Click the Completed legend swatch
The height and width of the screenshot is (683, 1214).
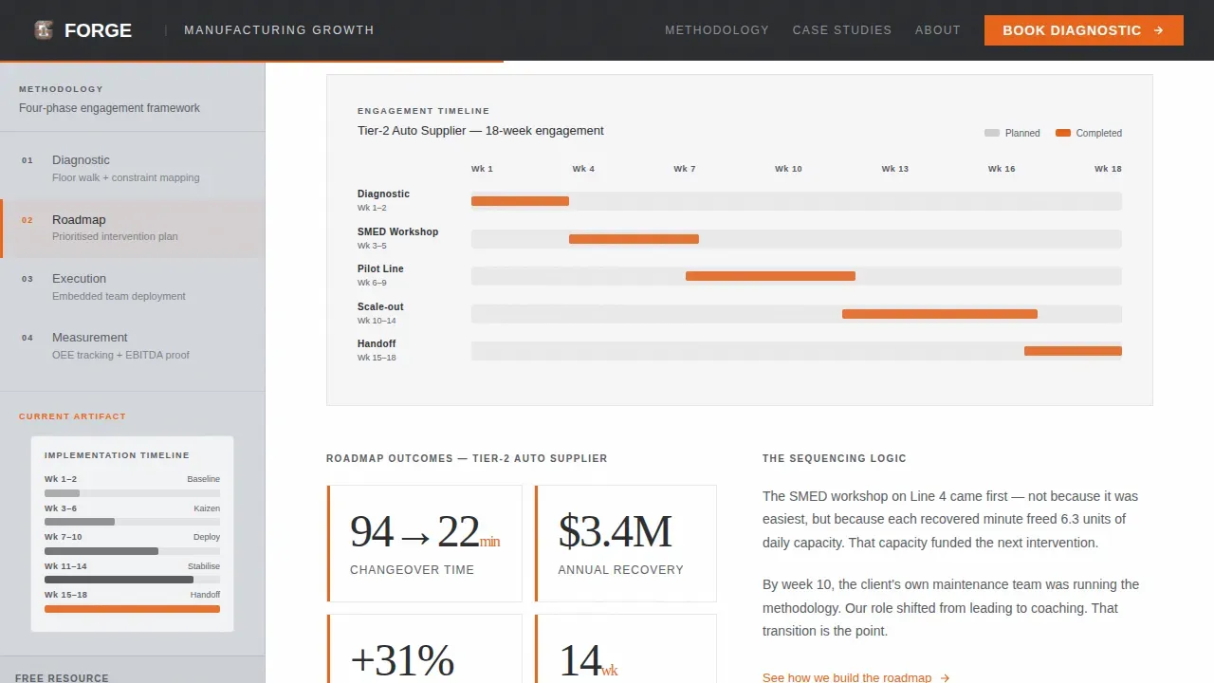(1063, 133)
